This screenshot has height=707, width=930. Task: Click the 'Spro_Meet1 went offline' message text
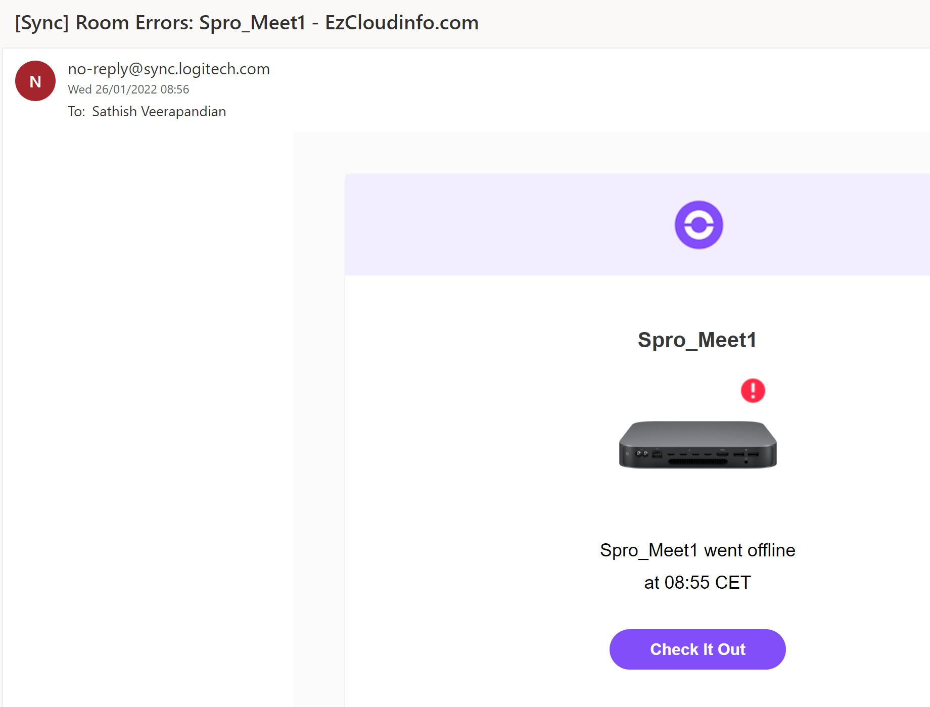(x=697, y=550)
